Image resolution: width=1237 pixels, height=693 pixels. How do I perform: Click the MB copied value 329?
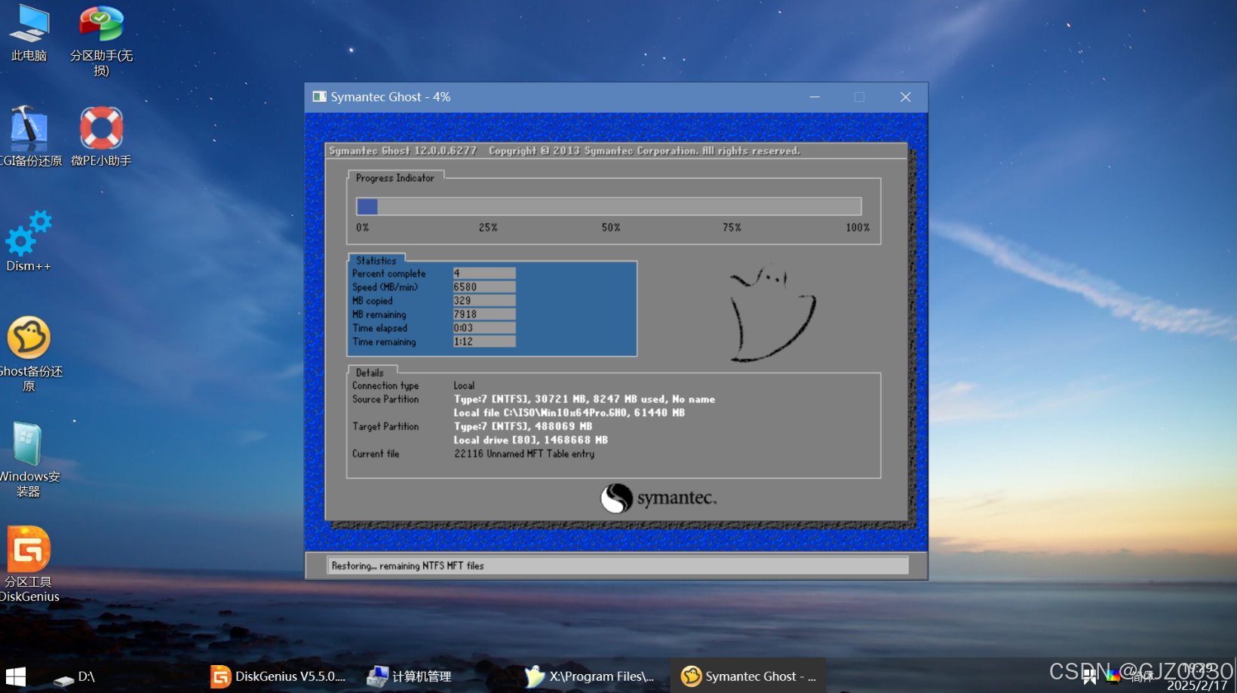coord(484,300)
